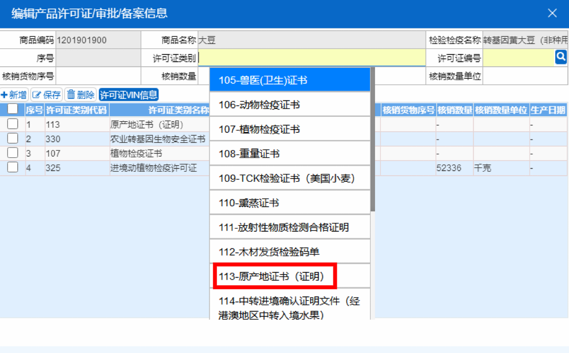
Task: Select the checkbox for the 进境动植物检疫许可证 row
Action: pyautogui.click(x=12, y=167)
